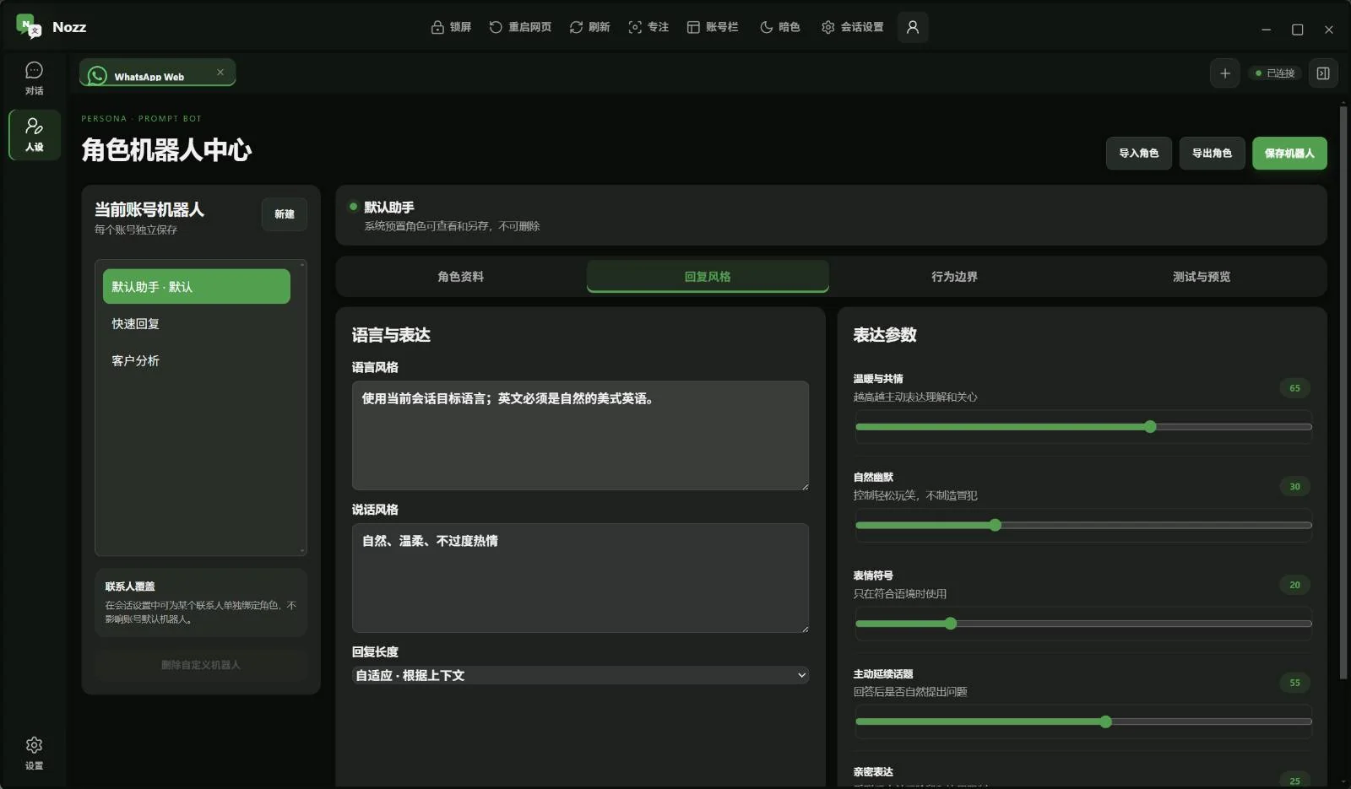The width and height of the screenshot is (1351, 789).
Task: Toggle the side panel layout icon
Action: [x=1323, y=73]
